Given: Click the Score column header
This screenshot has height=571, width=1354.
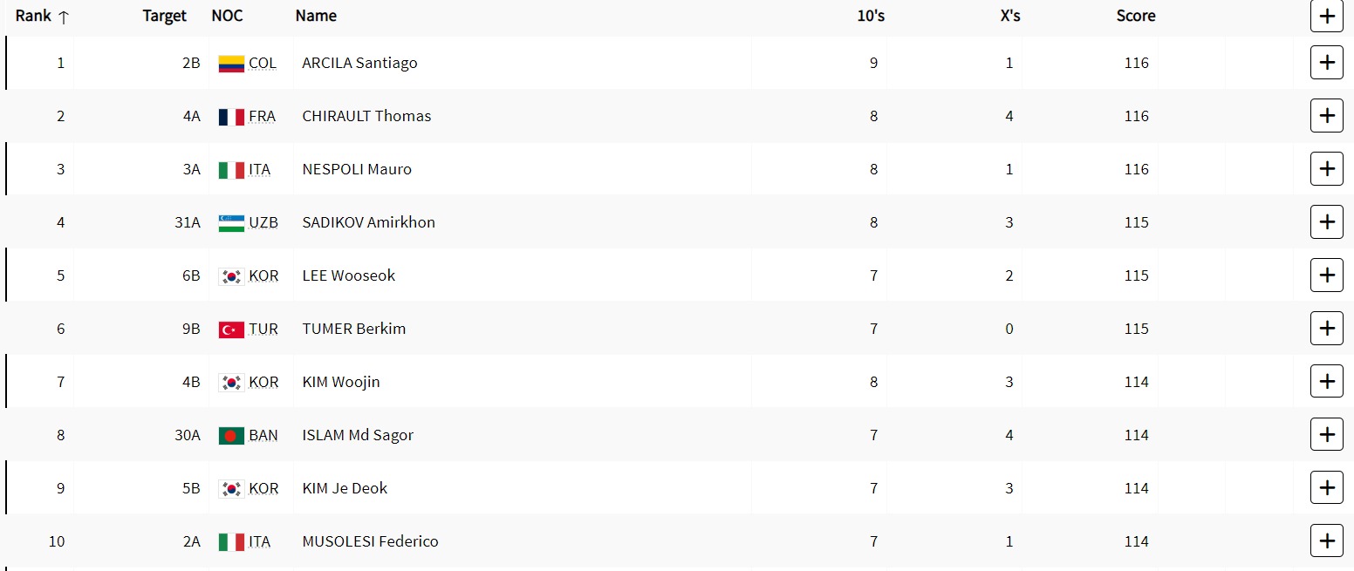Looking at the screenshot, I should pos(1136,16).
